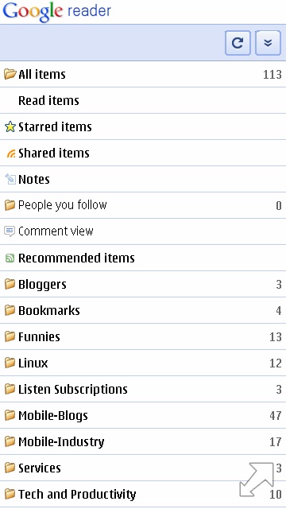Select the Funnies folder
The height and width of the screenshot is (509, 286).
click(143, 337)
